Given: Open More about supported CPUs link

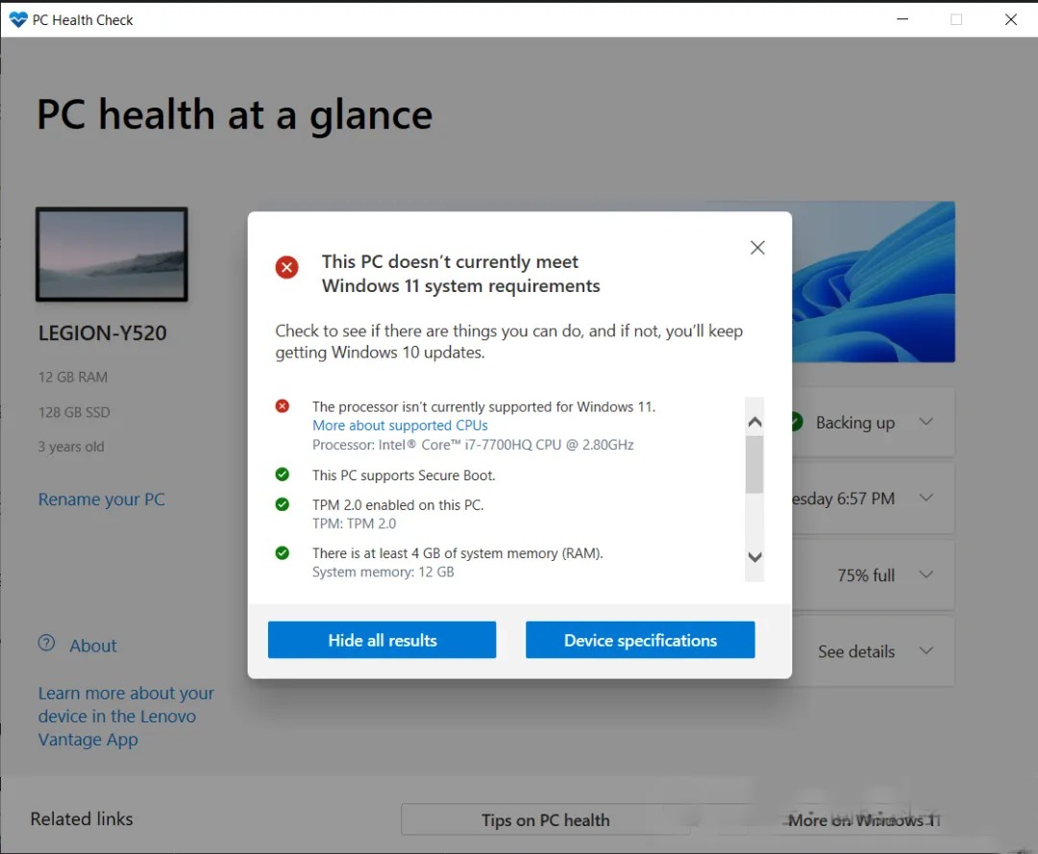Looking at the screenshot, I should coord(400,426).
